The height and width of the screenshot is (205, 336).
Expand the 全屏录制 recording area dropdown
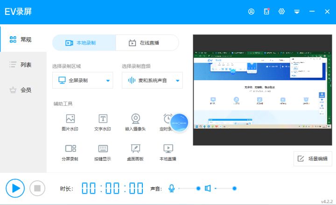pyautogui.click(x=83, y=81)
